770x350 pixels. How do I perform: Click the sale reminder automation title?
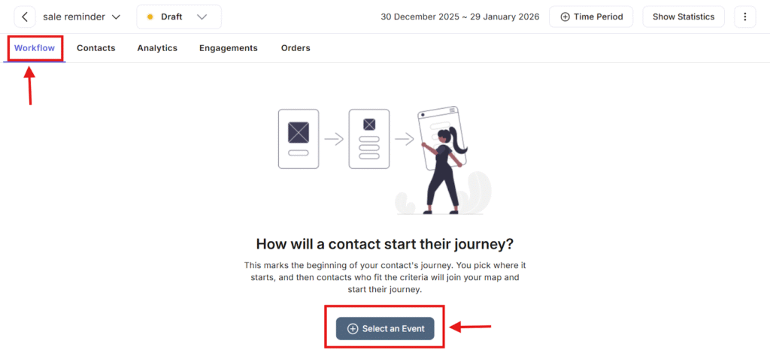point(74,17)
